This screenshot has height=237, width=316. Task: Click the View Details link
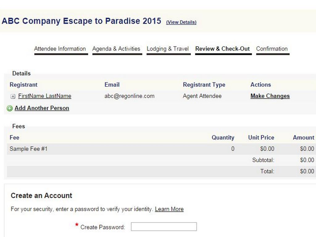coord(181,22)
